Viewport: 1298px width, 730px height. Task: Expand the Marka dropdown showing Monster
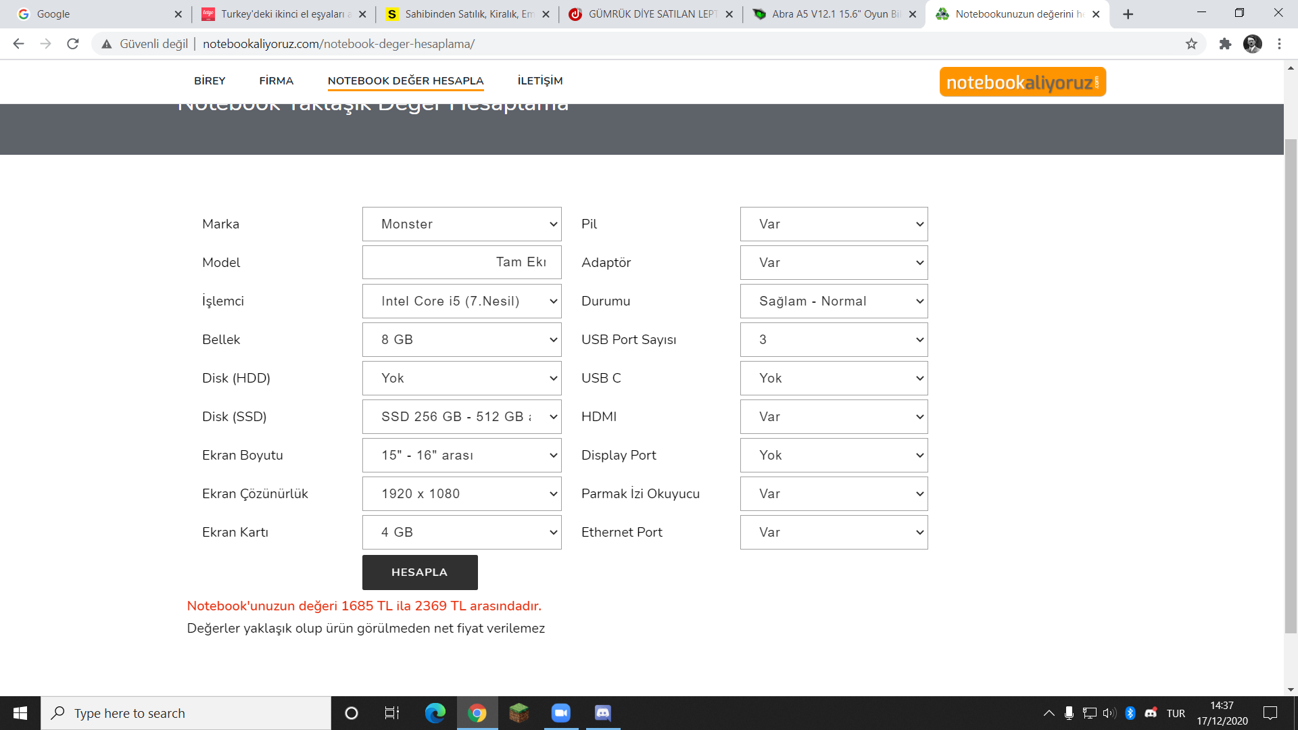point(462,224)
